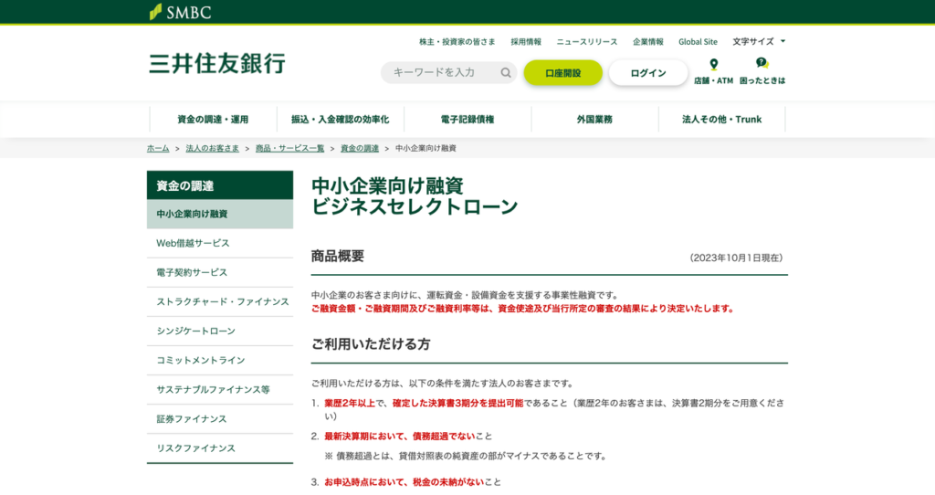Open 法人その他・Trunk nav menu
935x495 pixels.
[x=722, y=120]
